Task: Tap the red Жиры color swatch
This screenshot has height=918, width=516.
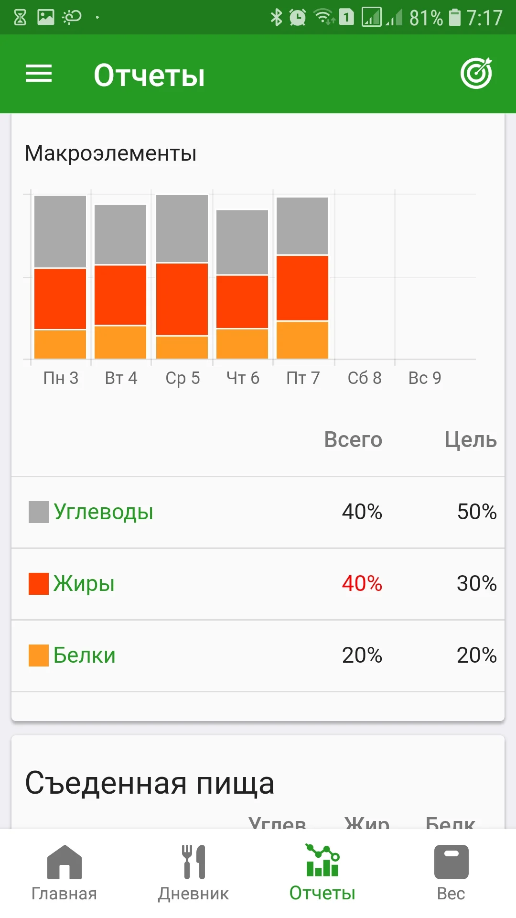Action: 39,584
